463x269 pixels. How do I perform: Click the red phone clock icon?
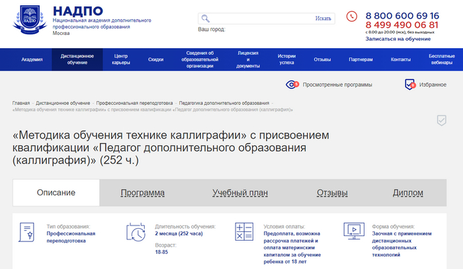(351, 16)
